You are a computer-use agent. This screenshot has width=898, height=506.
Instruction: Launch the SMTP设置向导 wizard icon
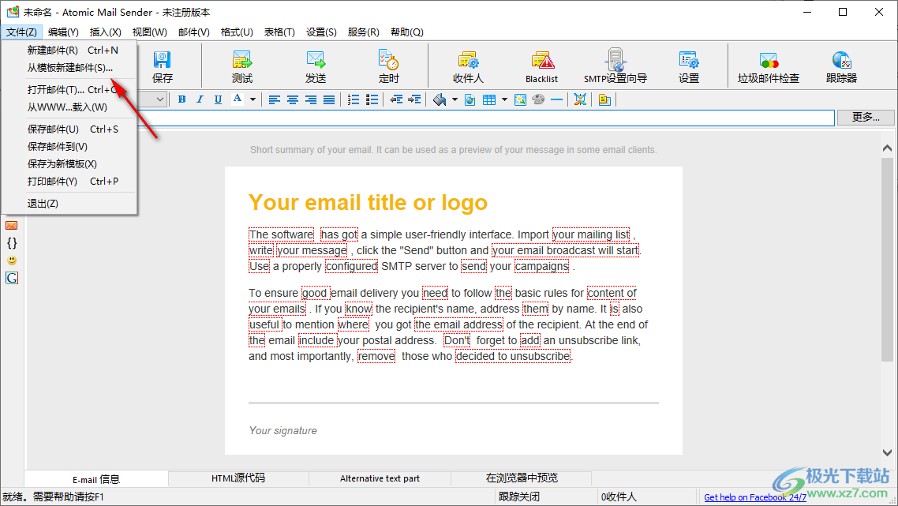coord(616,66)
